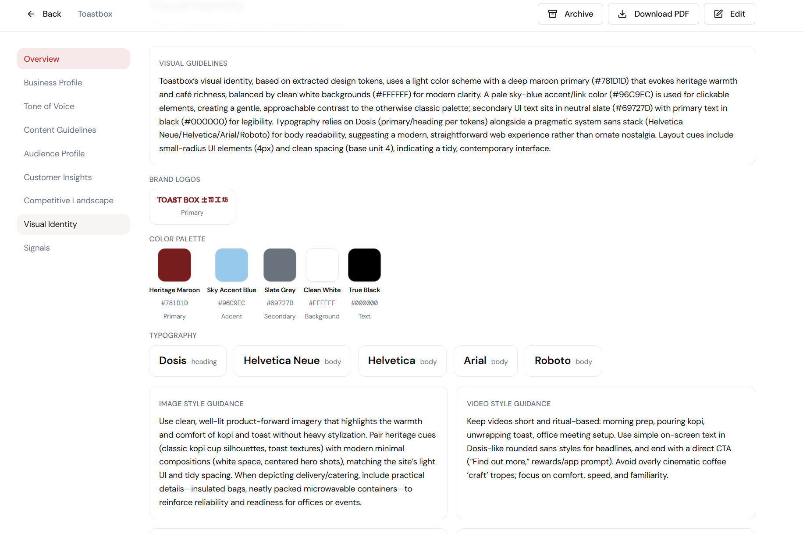Viewport: 803px width, 534px height.
Task: Select the Dosis heading typography card
Action: (x=188, y=361)
